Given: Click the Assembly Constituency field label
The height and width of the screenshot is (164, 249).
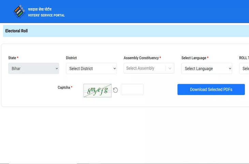Looking at the screenshot, I should [142, 58].
